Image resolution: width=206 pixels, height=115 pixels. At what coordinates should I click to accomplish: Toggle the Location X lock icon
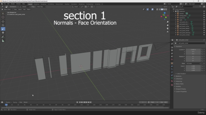click(202, 50)
